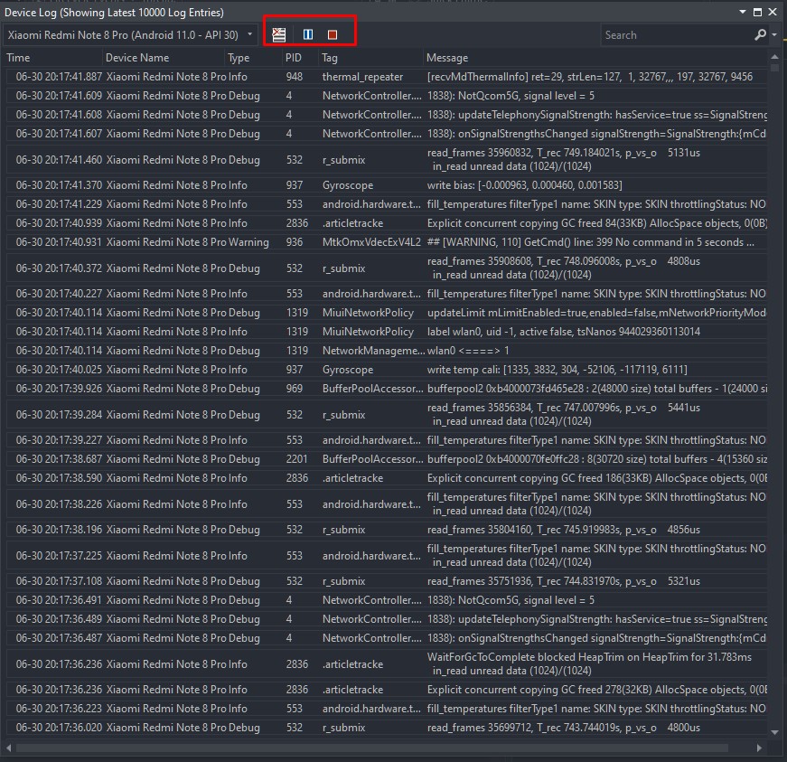Select the 20:17:41.607 onSignalStrengthsChanged row
The image size is (787, 762).
point(387,134)
